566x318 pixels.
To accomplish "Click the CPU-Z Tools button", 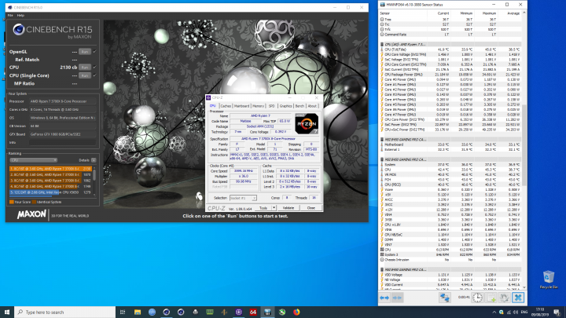I will (263, 208).
